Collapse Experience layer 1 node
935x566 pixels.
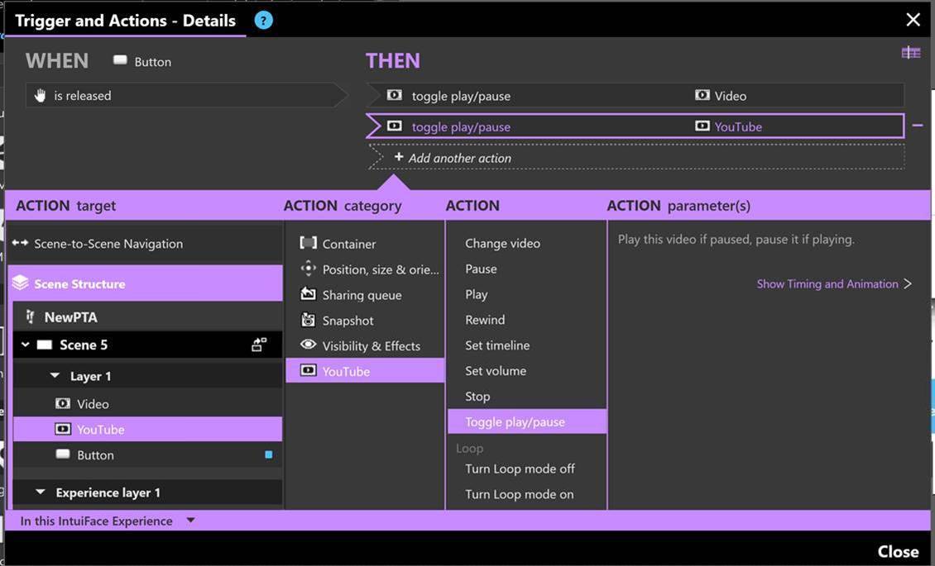[x=41, y=492]
